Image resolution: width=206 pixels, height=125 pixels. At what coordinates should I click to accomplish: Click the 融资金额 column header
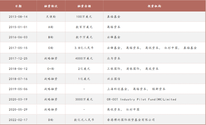[x=84, y=6]
